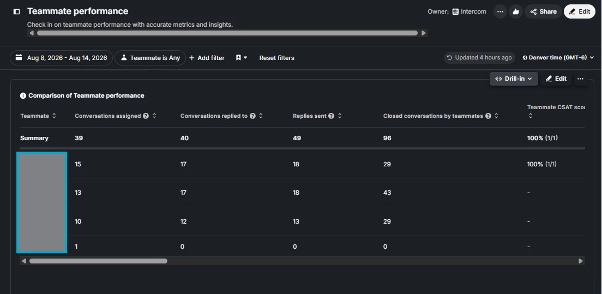Click closed conversations value 43
This screenshot has width=602, height=294.
coord(387,193)
